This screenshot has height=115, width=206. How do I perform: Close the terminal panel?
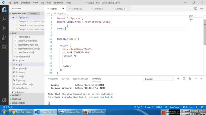point(201,79)
